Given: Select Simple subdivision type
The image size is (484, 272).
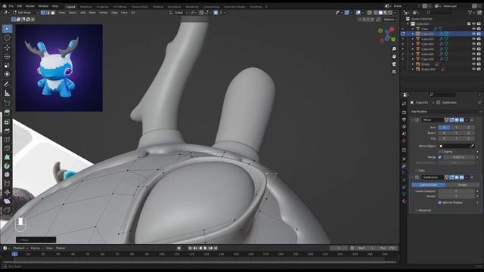Looking at the screenshot, I should [462, 184].
